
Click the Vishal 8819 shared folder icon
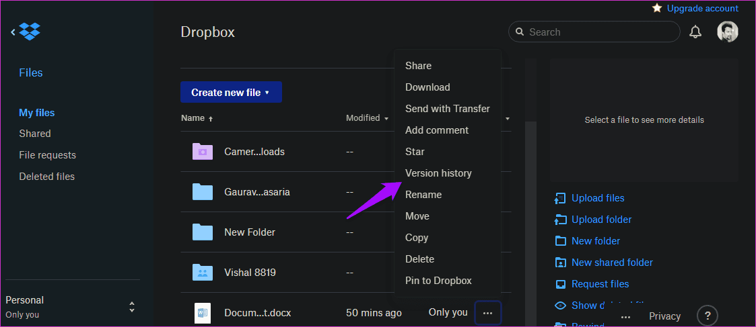tap(203, 273)
